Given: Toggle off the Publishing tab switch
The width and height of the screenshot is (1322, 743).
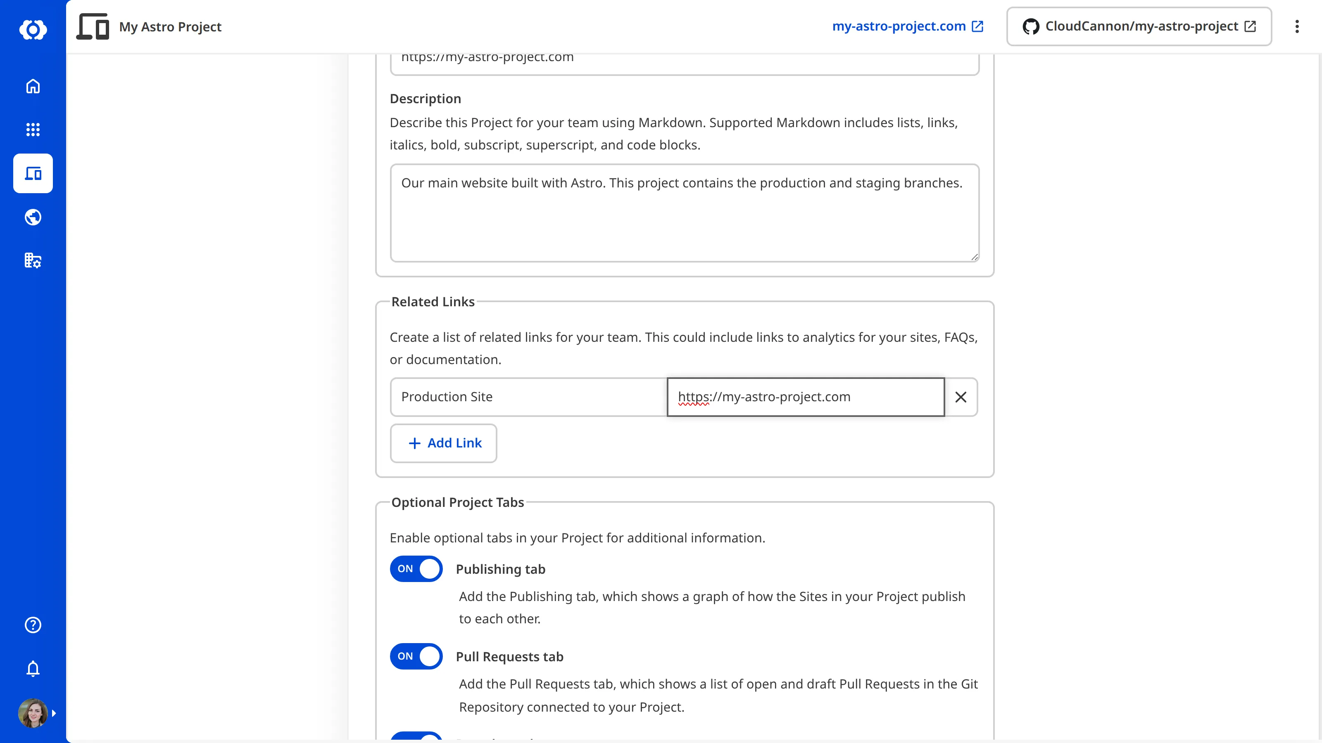Looking at the screenshot, I should click(416, 569).
